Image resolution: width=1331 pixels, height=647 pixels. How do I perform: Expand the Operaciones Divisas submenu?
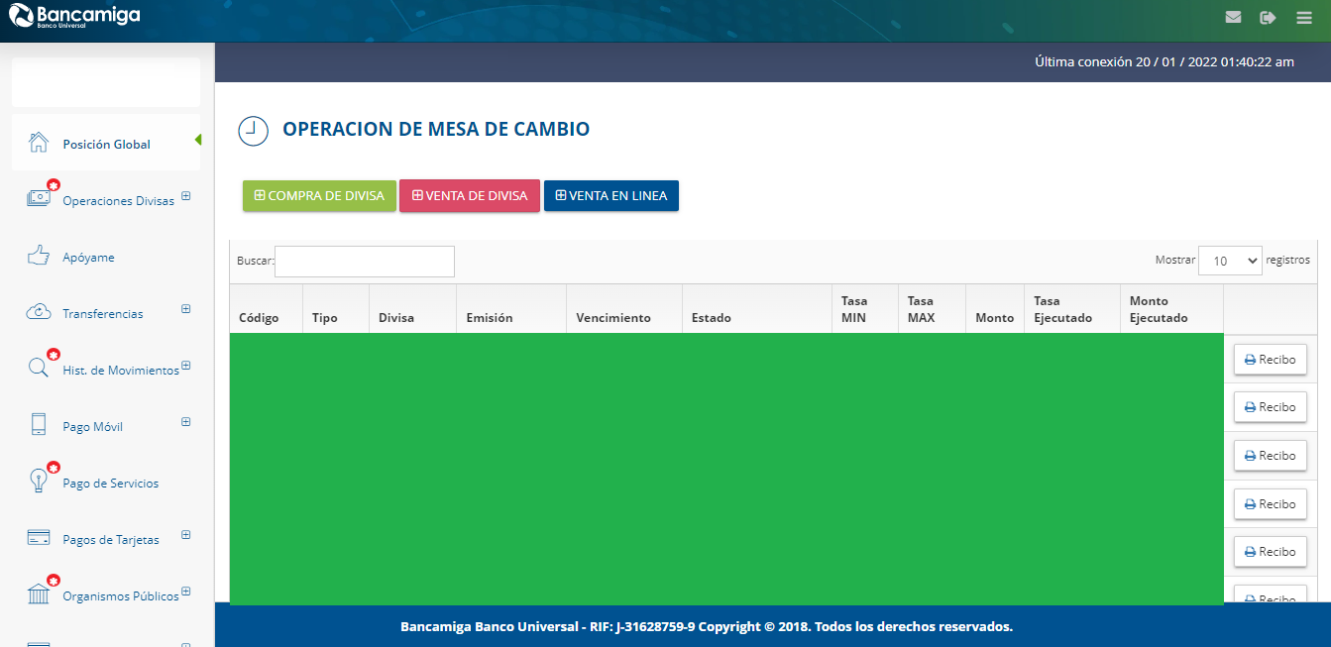point(185,196)
